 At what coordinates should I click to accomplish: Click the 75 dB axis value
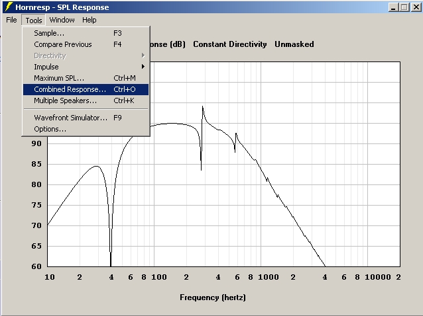click(36, 205)
